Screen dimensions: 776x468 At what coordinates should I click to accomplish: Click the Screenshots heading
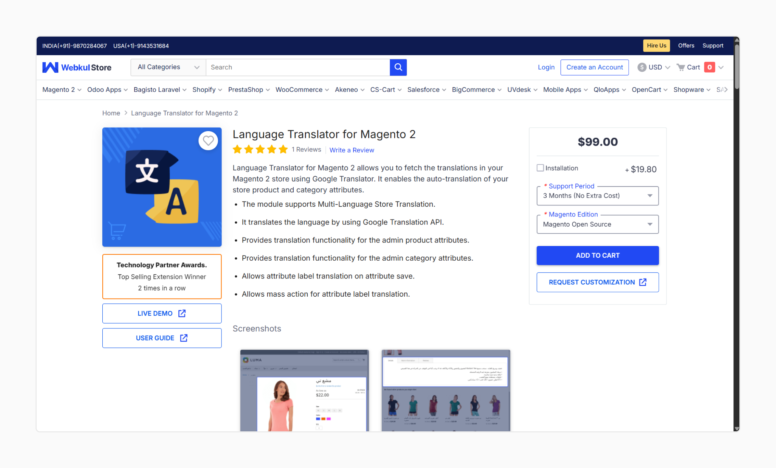point(257,329)
